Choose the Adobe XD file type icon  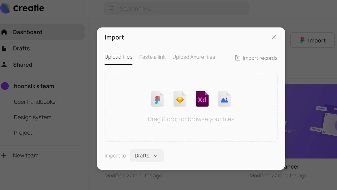202,99
